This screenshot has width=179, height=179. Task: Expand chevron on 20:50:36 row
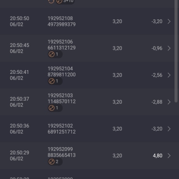click(x=169, y=129)
